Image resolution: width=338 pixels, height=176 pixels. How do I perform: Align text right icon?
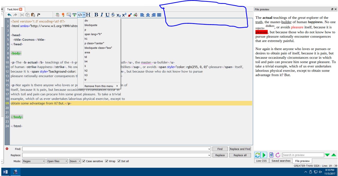coord(153,15)
